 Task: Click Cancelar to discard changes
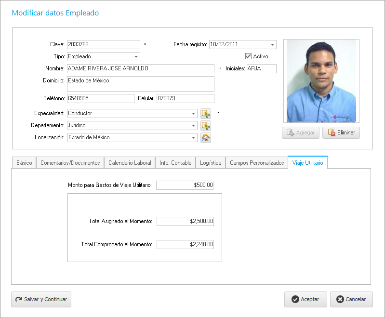351,299
